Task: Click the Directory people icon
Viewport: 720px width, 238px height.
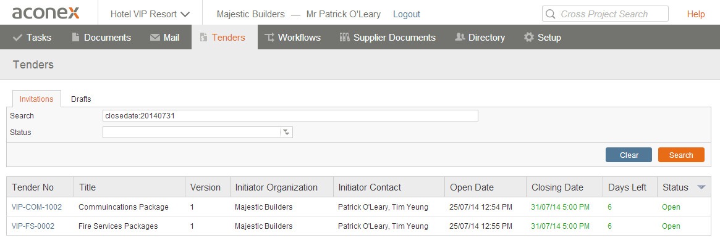Action: [x=460, y=38]
